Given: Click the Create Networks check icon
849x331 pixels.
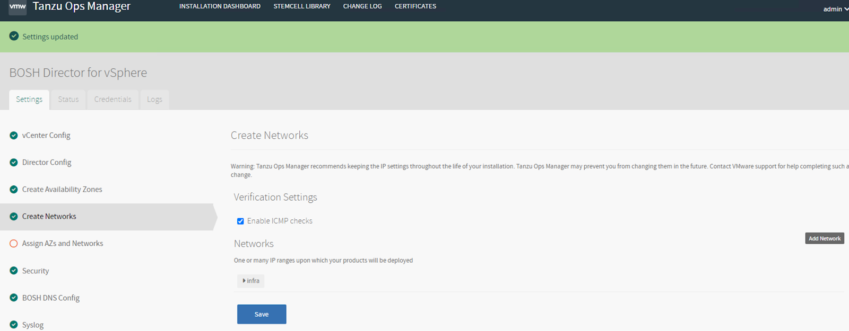Looking at the screenshot, I should (x=14, y=217).
